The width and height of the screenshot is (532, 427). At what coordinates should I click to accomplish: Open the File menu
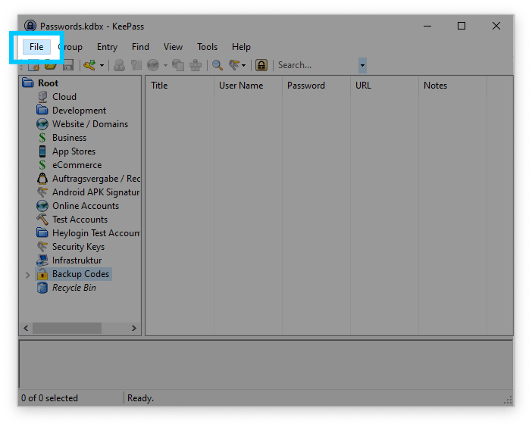(x=36, y=47)
